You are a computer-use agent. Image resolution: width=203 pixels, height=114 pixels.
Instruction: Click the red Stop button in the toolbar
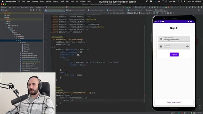point(168,7)
